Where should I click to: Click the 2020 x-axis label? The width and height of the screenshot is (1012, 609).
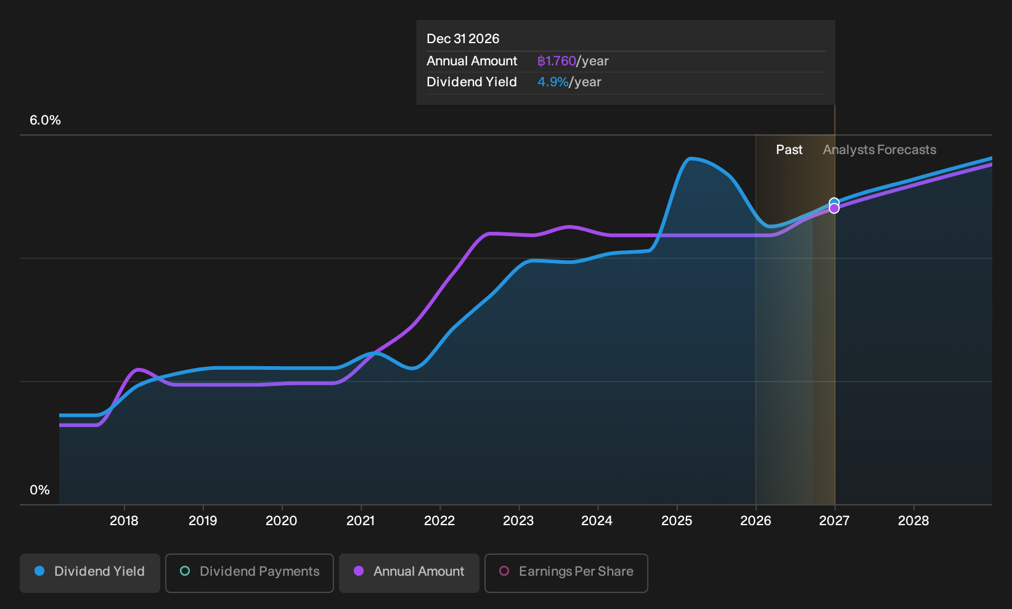point(282,521)
